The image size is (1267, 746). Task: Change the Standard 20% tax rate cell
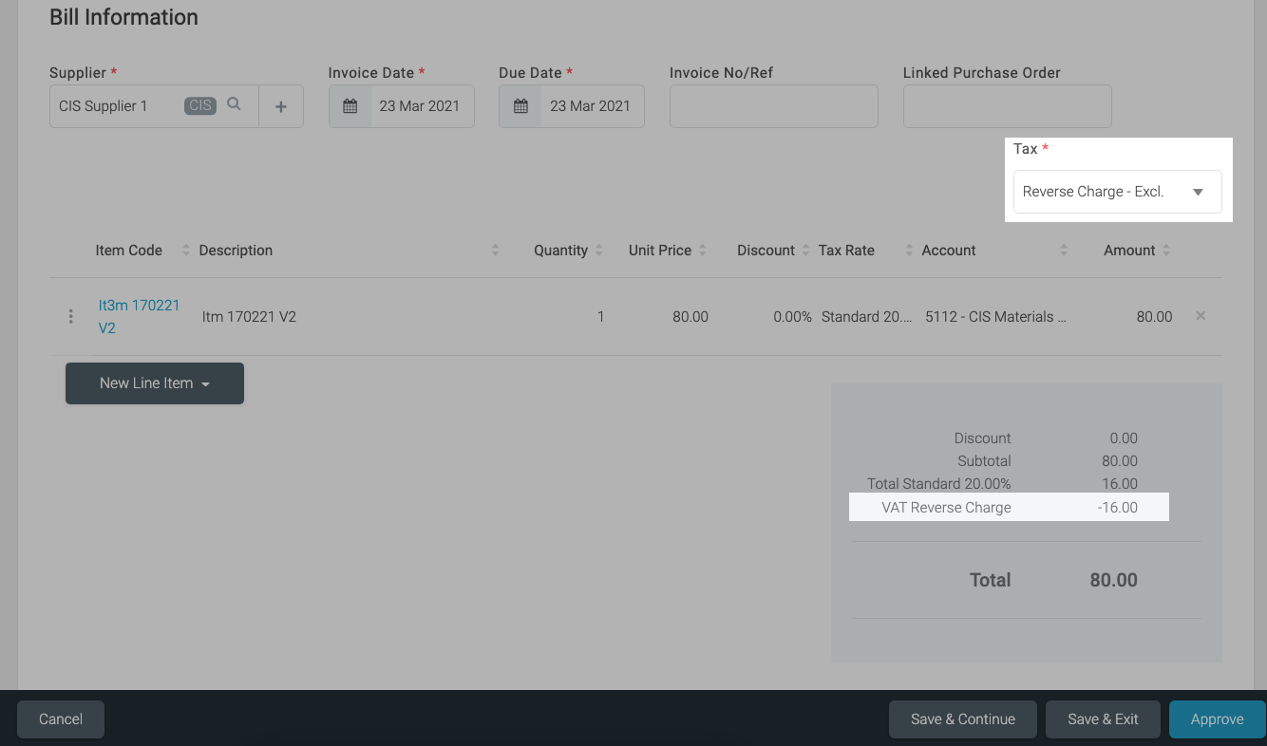pos(864,316)
